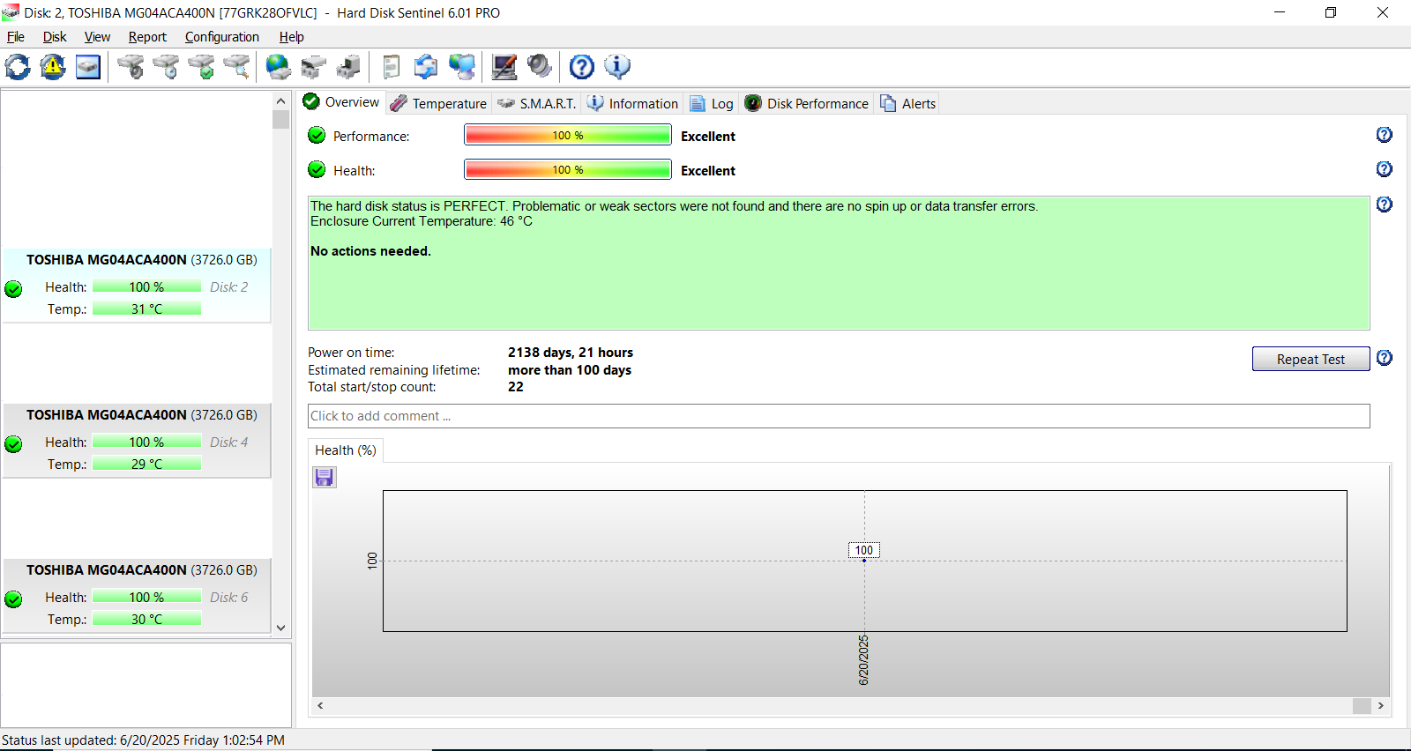Open the Configuration menu
1411x751 pixels.
click(x=222, y=37)
